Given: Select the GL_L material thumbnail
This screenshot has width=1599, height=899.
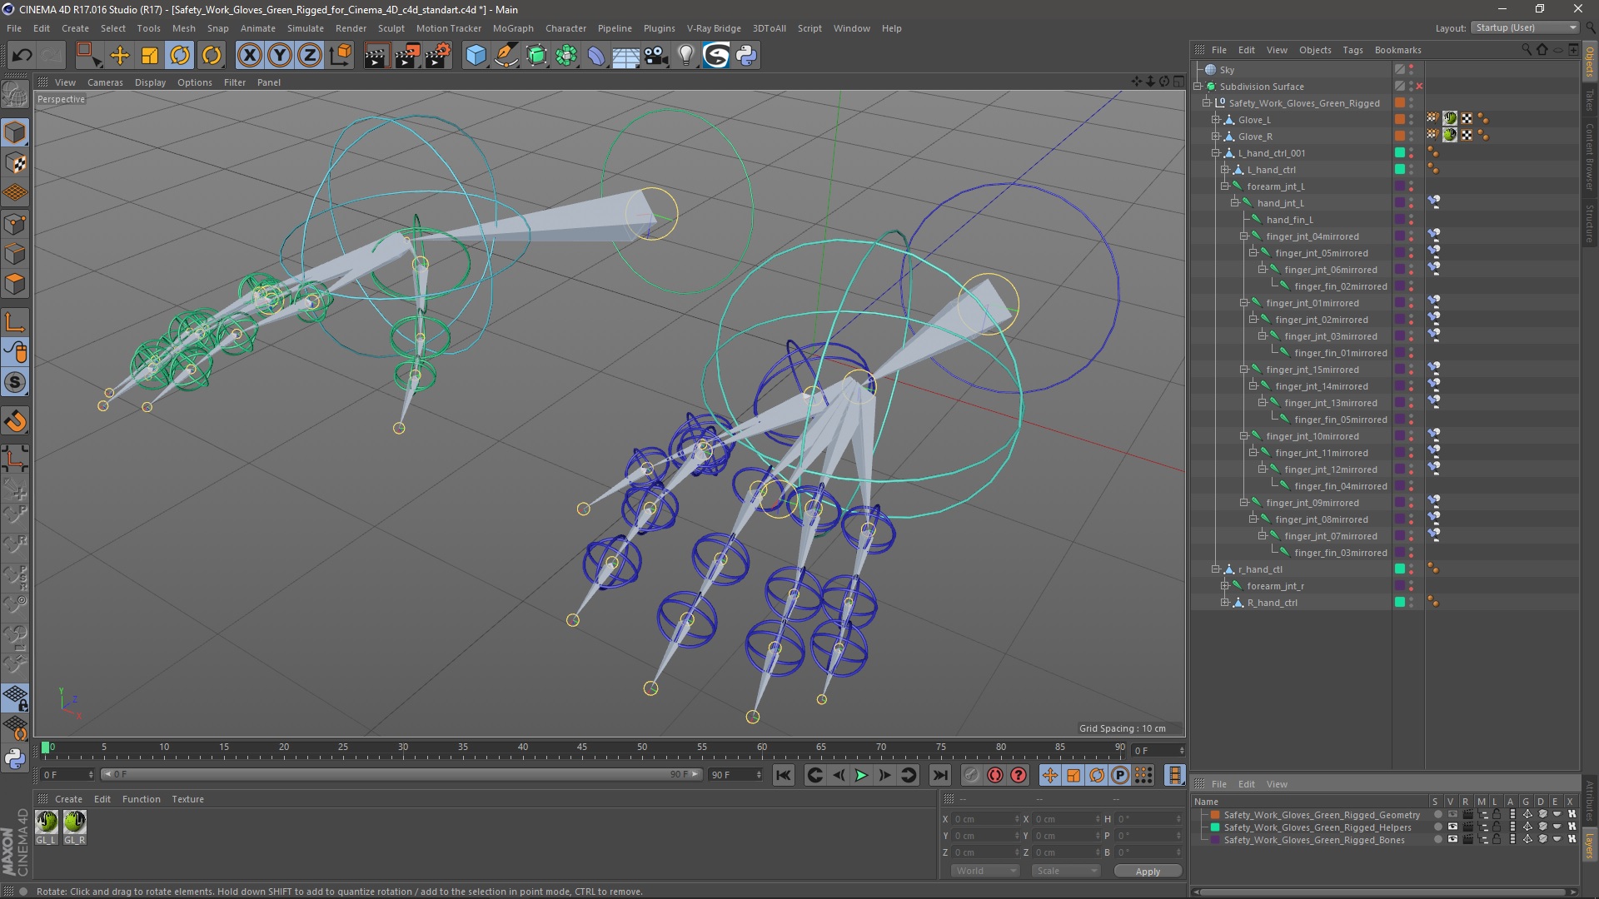Looking at the screenshot, I should point(47,822).
